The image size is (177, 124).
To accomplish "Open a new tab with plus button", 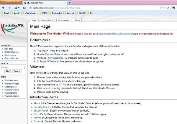I will click(x=70, y=3).
